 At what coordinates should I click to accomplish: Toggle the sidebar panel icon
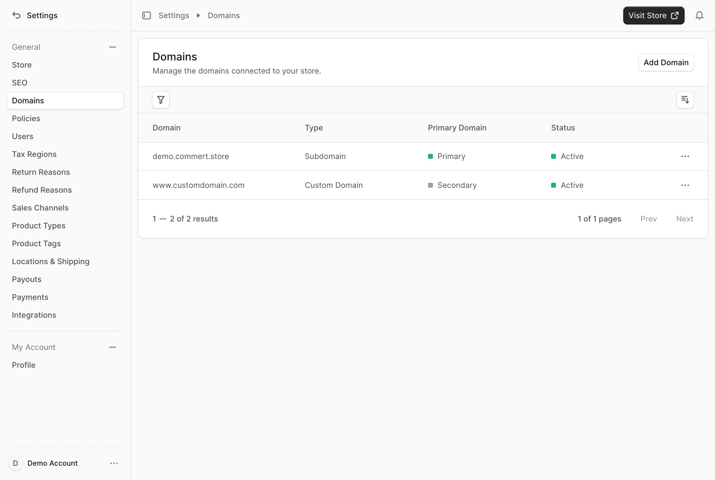click(147, 15)
